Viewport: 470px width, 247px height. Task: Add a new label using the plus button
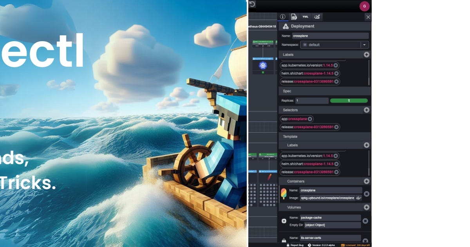(367, 55)
